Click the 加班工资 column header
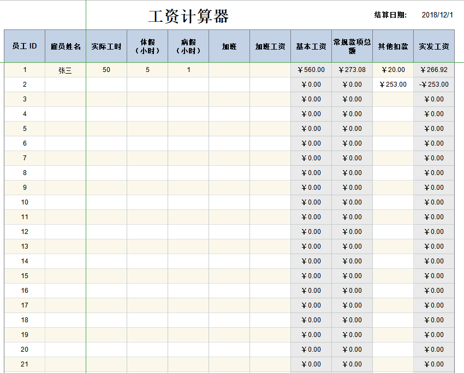The height and width of the screenshot is (373, 464). click(x=270, y=46)
